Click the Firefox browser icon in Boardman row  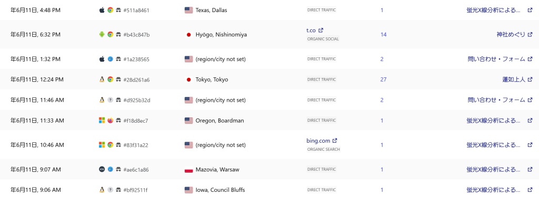click(111, 121)
